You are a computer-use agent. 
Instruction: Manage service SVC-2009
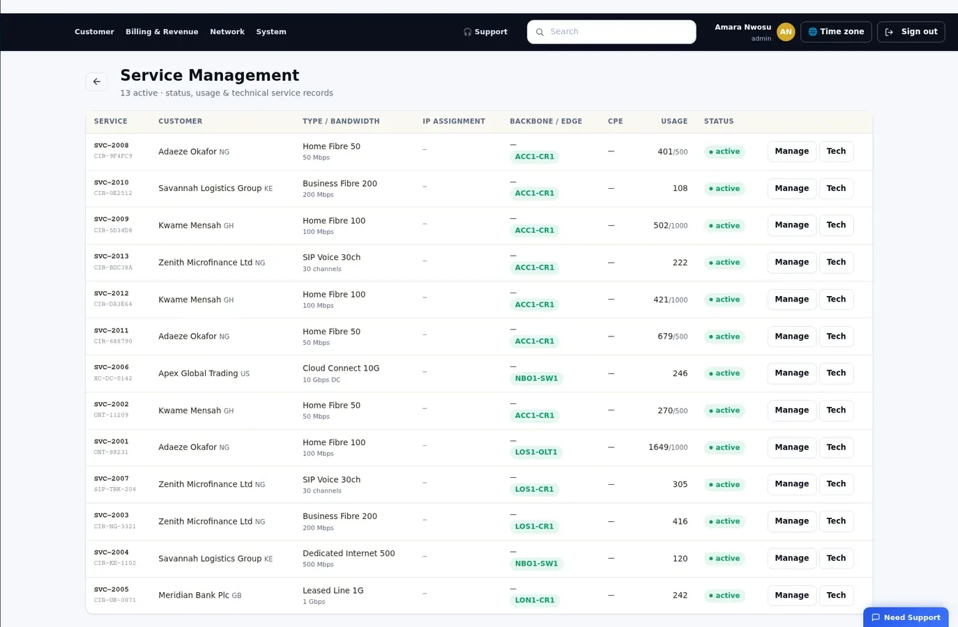(x=791, y=225)
